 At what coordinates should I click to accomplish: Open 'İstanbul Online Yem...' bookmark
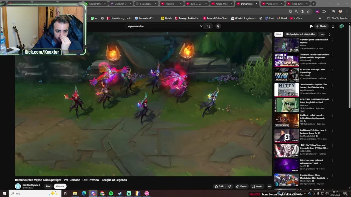tap(216, 18)
